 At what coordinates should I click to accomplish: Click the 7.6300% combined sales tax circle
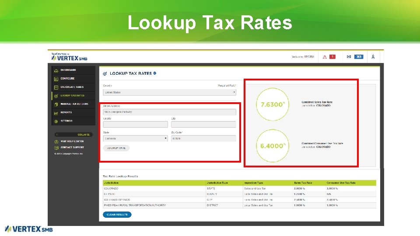pos(273,104)
